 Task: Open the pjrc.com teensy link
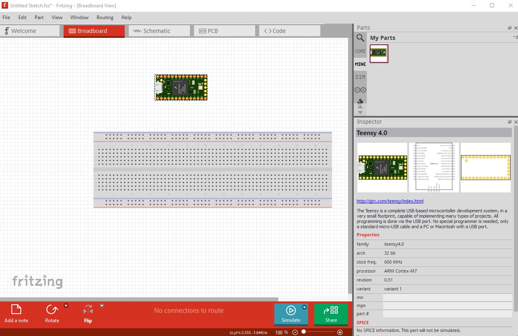390,201
